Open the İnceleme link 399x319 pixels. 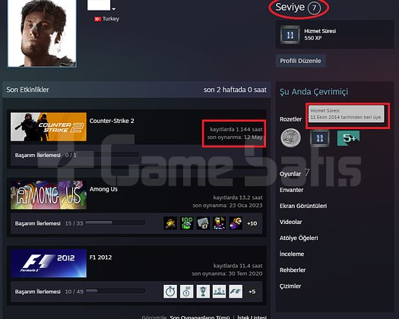[x=292, y=254]
